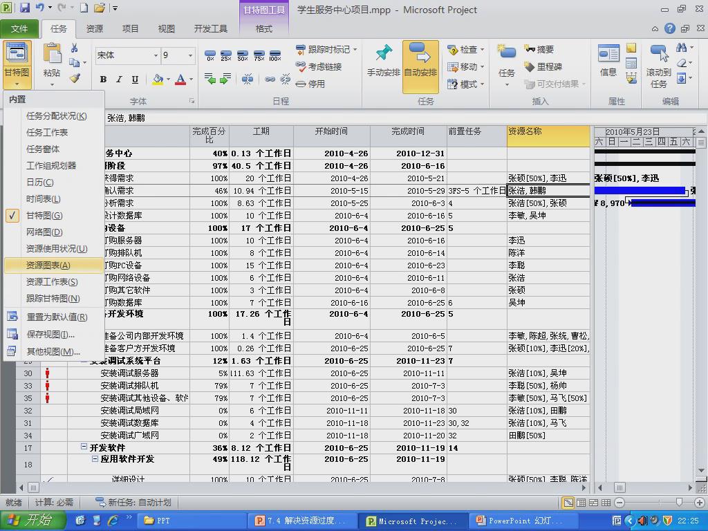The width and height of the screenshot is (708, 531).
Task: Open the Gantt chart view button
Action: [x=17, y=64]
